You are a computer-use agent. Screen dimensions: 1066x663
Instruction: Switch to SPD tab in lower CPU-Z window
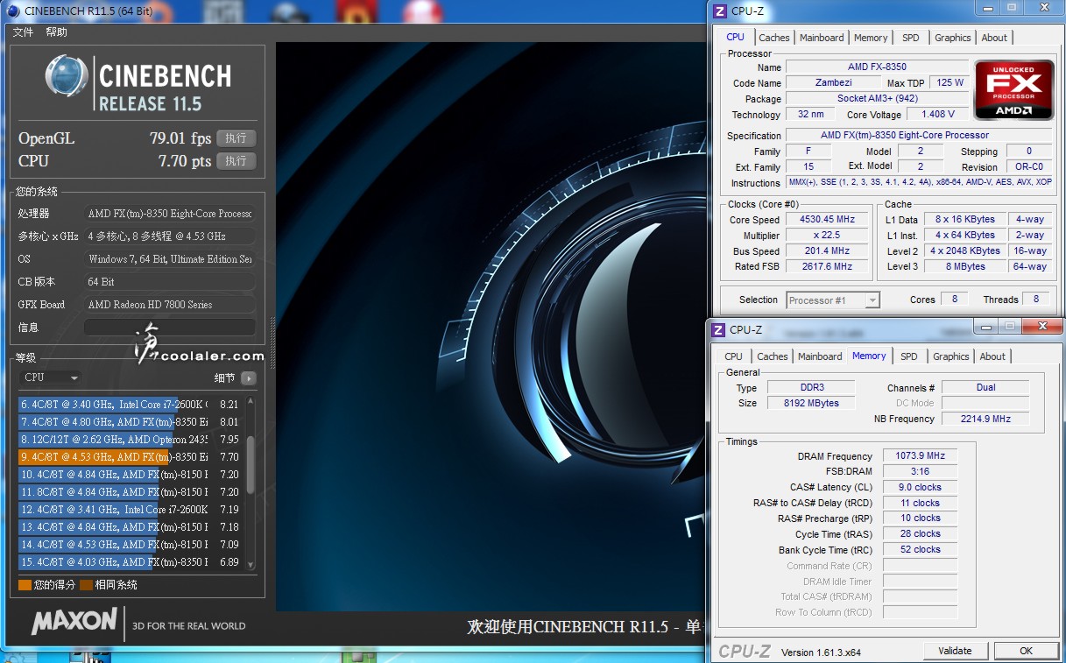[x=909, y=356]
